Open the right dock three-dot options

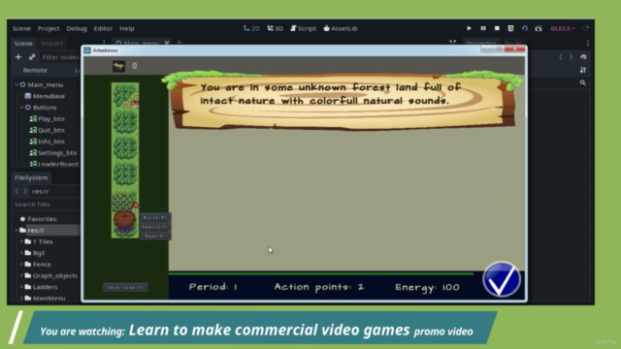588,43
